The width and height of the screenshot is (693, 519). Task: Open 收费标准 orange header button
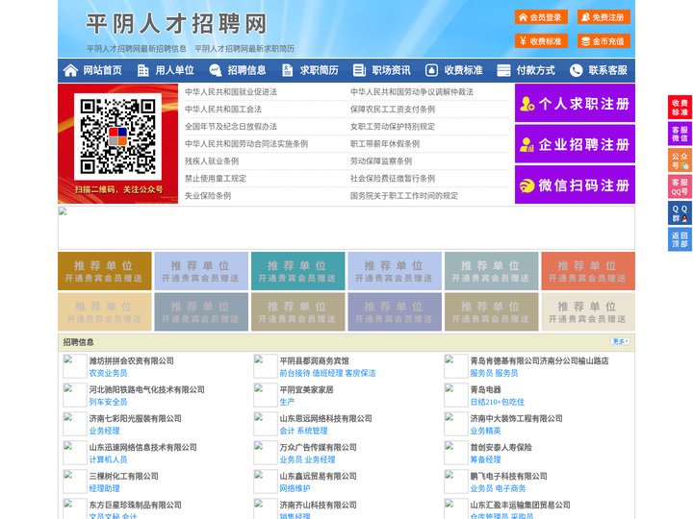541,41
